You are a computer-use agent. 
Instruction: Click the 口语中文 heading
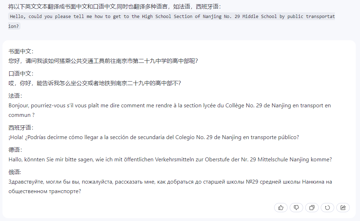coord(21,73)
